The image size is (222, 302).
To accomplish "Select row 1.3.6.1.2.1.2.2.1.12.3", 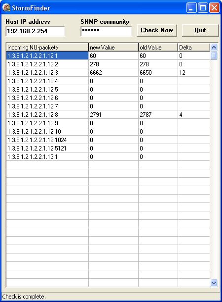I will [x=108, y=73].
